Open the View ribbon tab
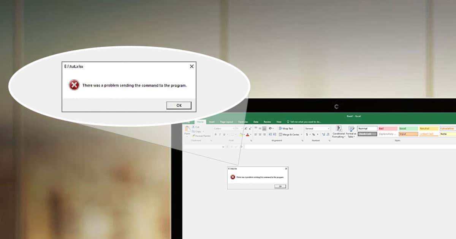The height and width of the screenshot is (239, 456). point(279,122)
